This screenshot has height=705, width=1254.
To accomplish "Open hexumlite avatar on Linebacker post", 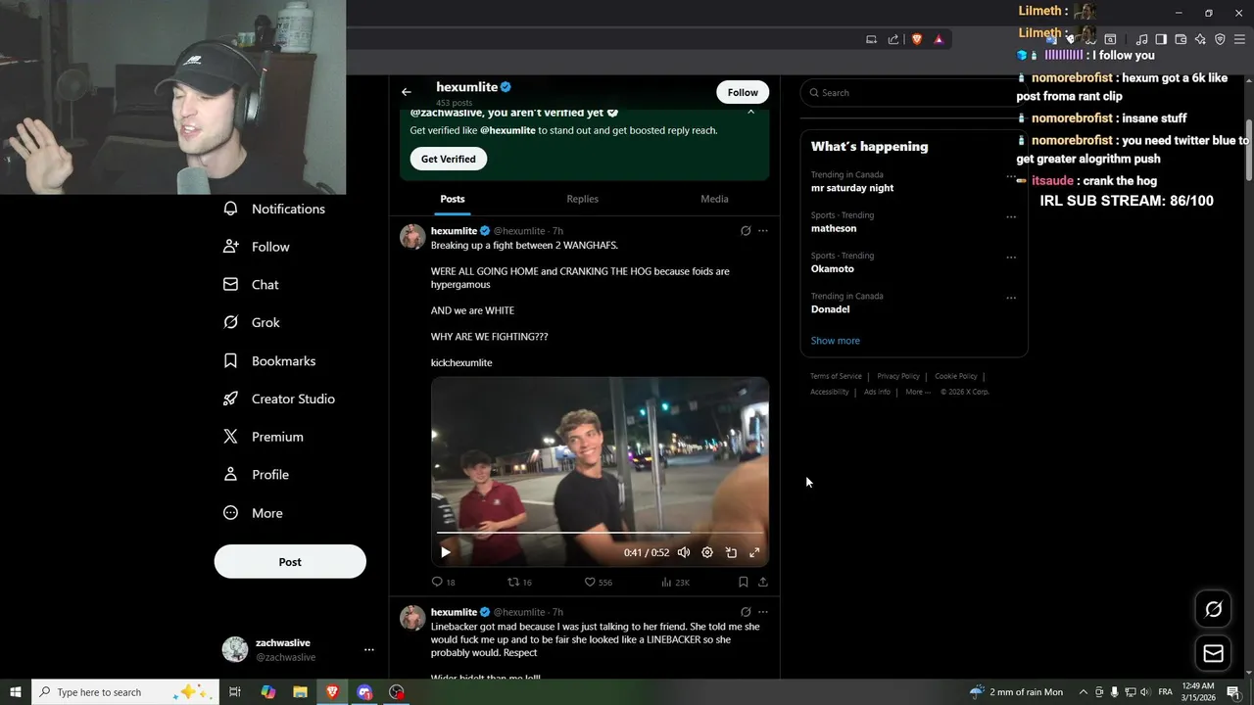I will [x=412, y=618].
